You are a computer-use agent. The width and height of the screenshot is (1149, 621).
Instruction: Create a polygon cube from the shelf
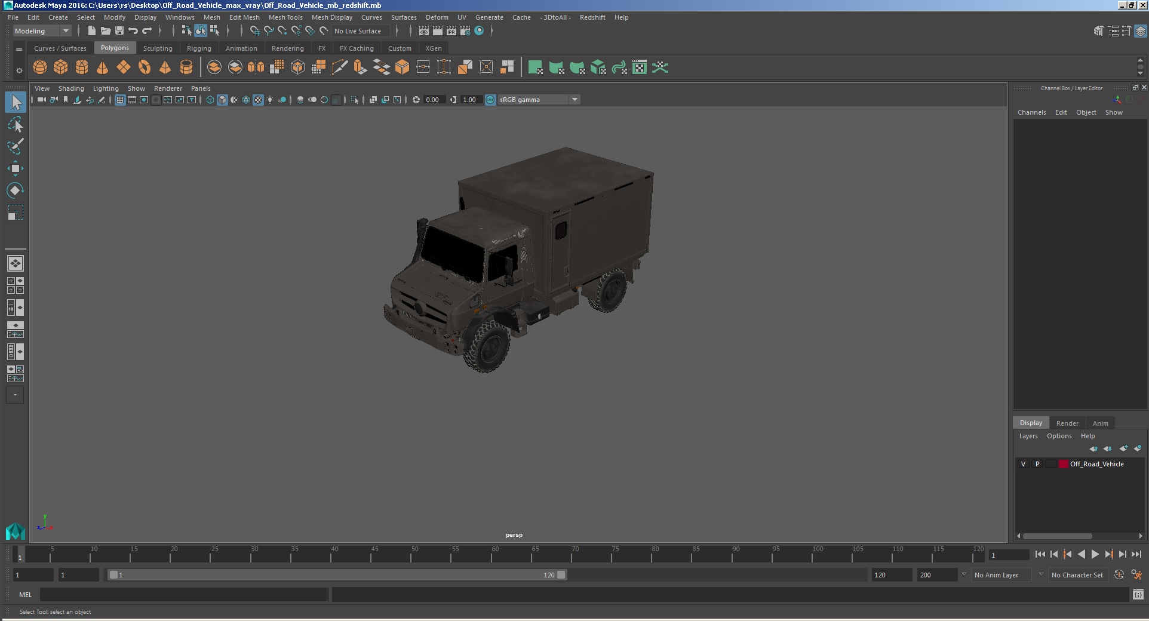click(61, 67)
